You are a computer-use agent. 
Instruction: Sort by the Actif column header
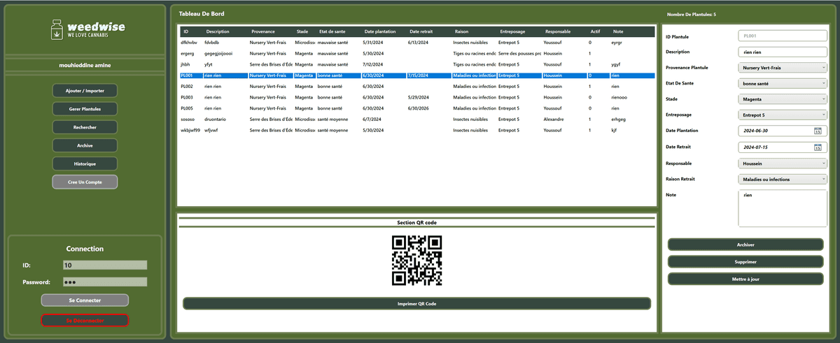[x=595, y=31]
